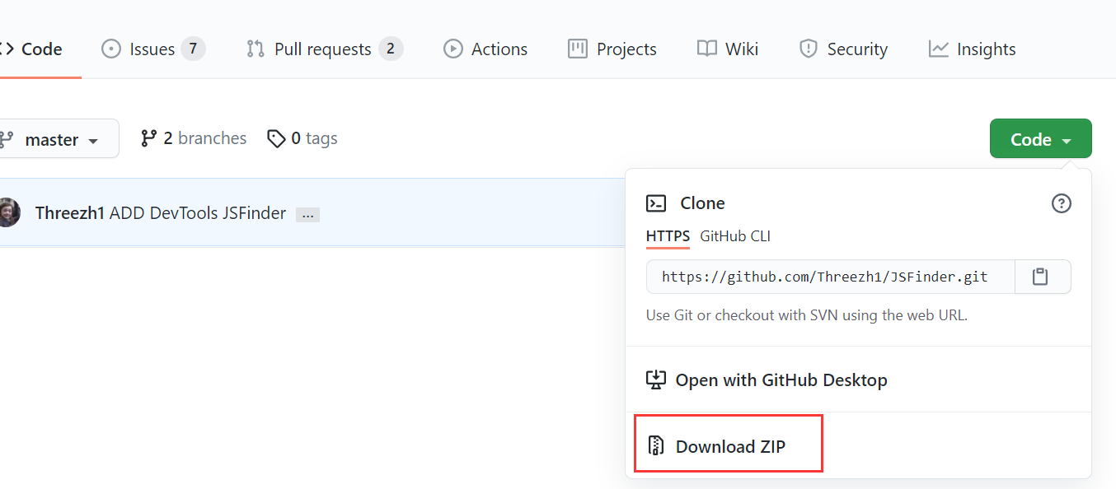Click the clone URL input field

pyautogui.click(x=830, y=277)
